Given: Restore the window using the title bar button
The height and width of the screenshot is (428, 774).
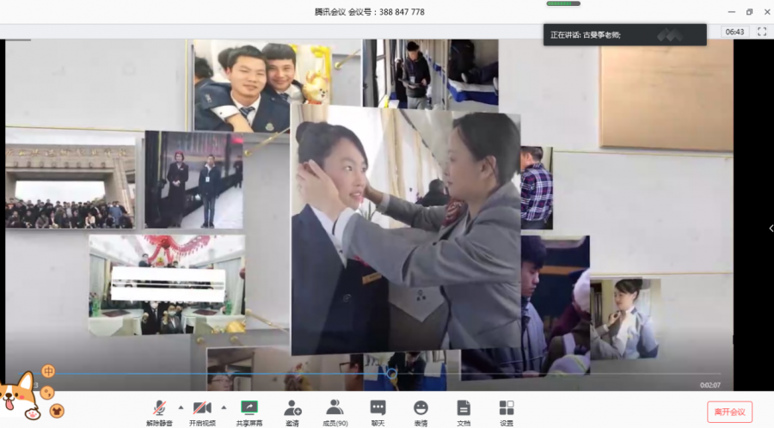Looking at the screenshot, I should (x=749, y=12).
